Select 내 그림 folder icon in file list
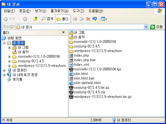166x124 pixels. point(71,33)
